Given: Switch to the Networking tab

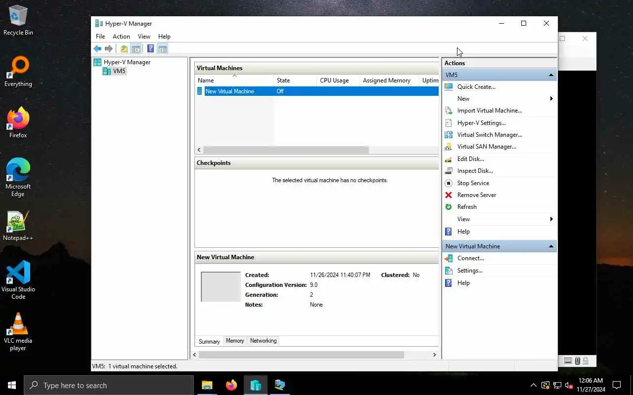Looking at the screenshot, I should coord(263,341).
